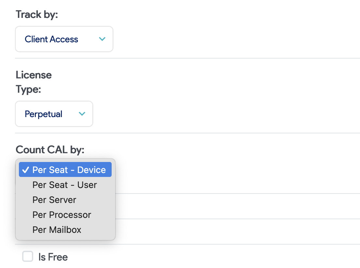Image resolution: width=360 pixels, height=268 pixels.
Task: Click the checkmark beside Per Seat - Device
Action: [26, 170]
